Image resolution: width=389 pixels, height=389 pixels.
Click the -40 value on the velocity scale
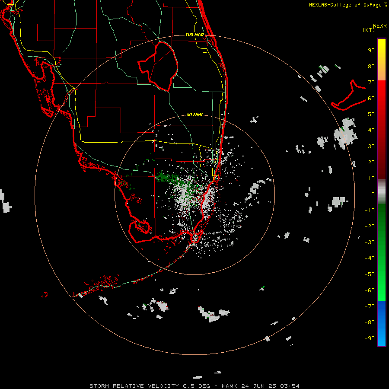click(370, 258)
